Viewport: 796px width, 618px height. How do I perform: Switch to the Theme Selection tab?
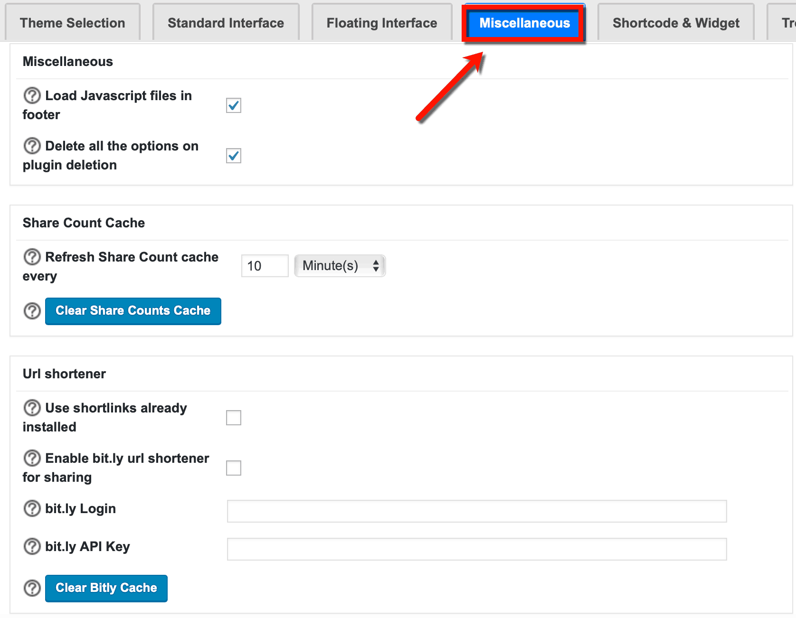click(x=72, y=23)
